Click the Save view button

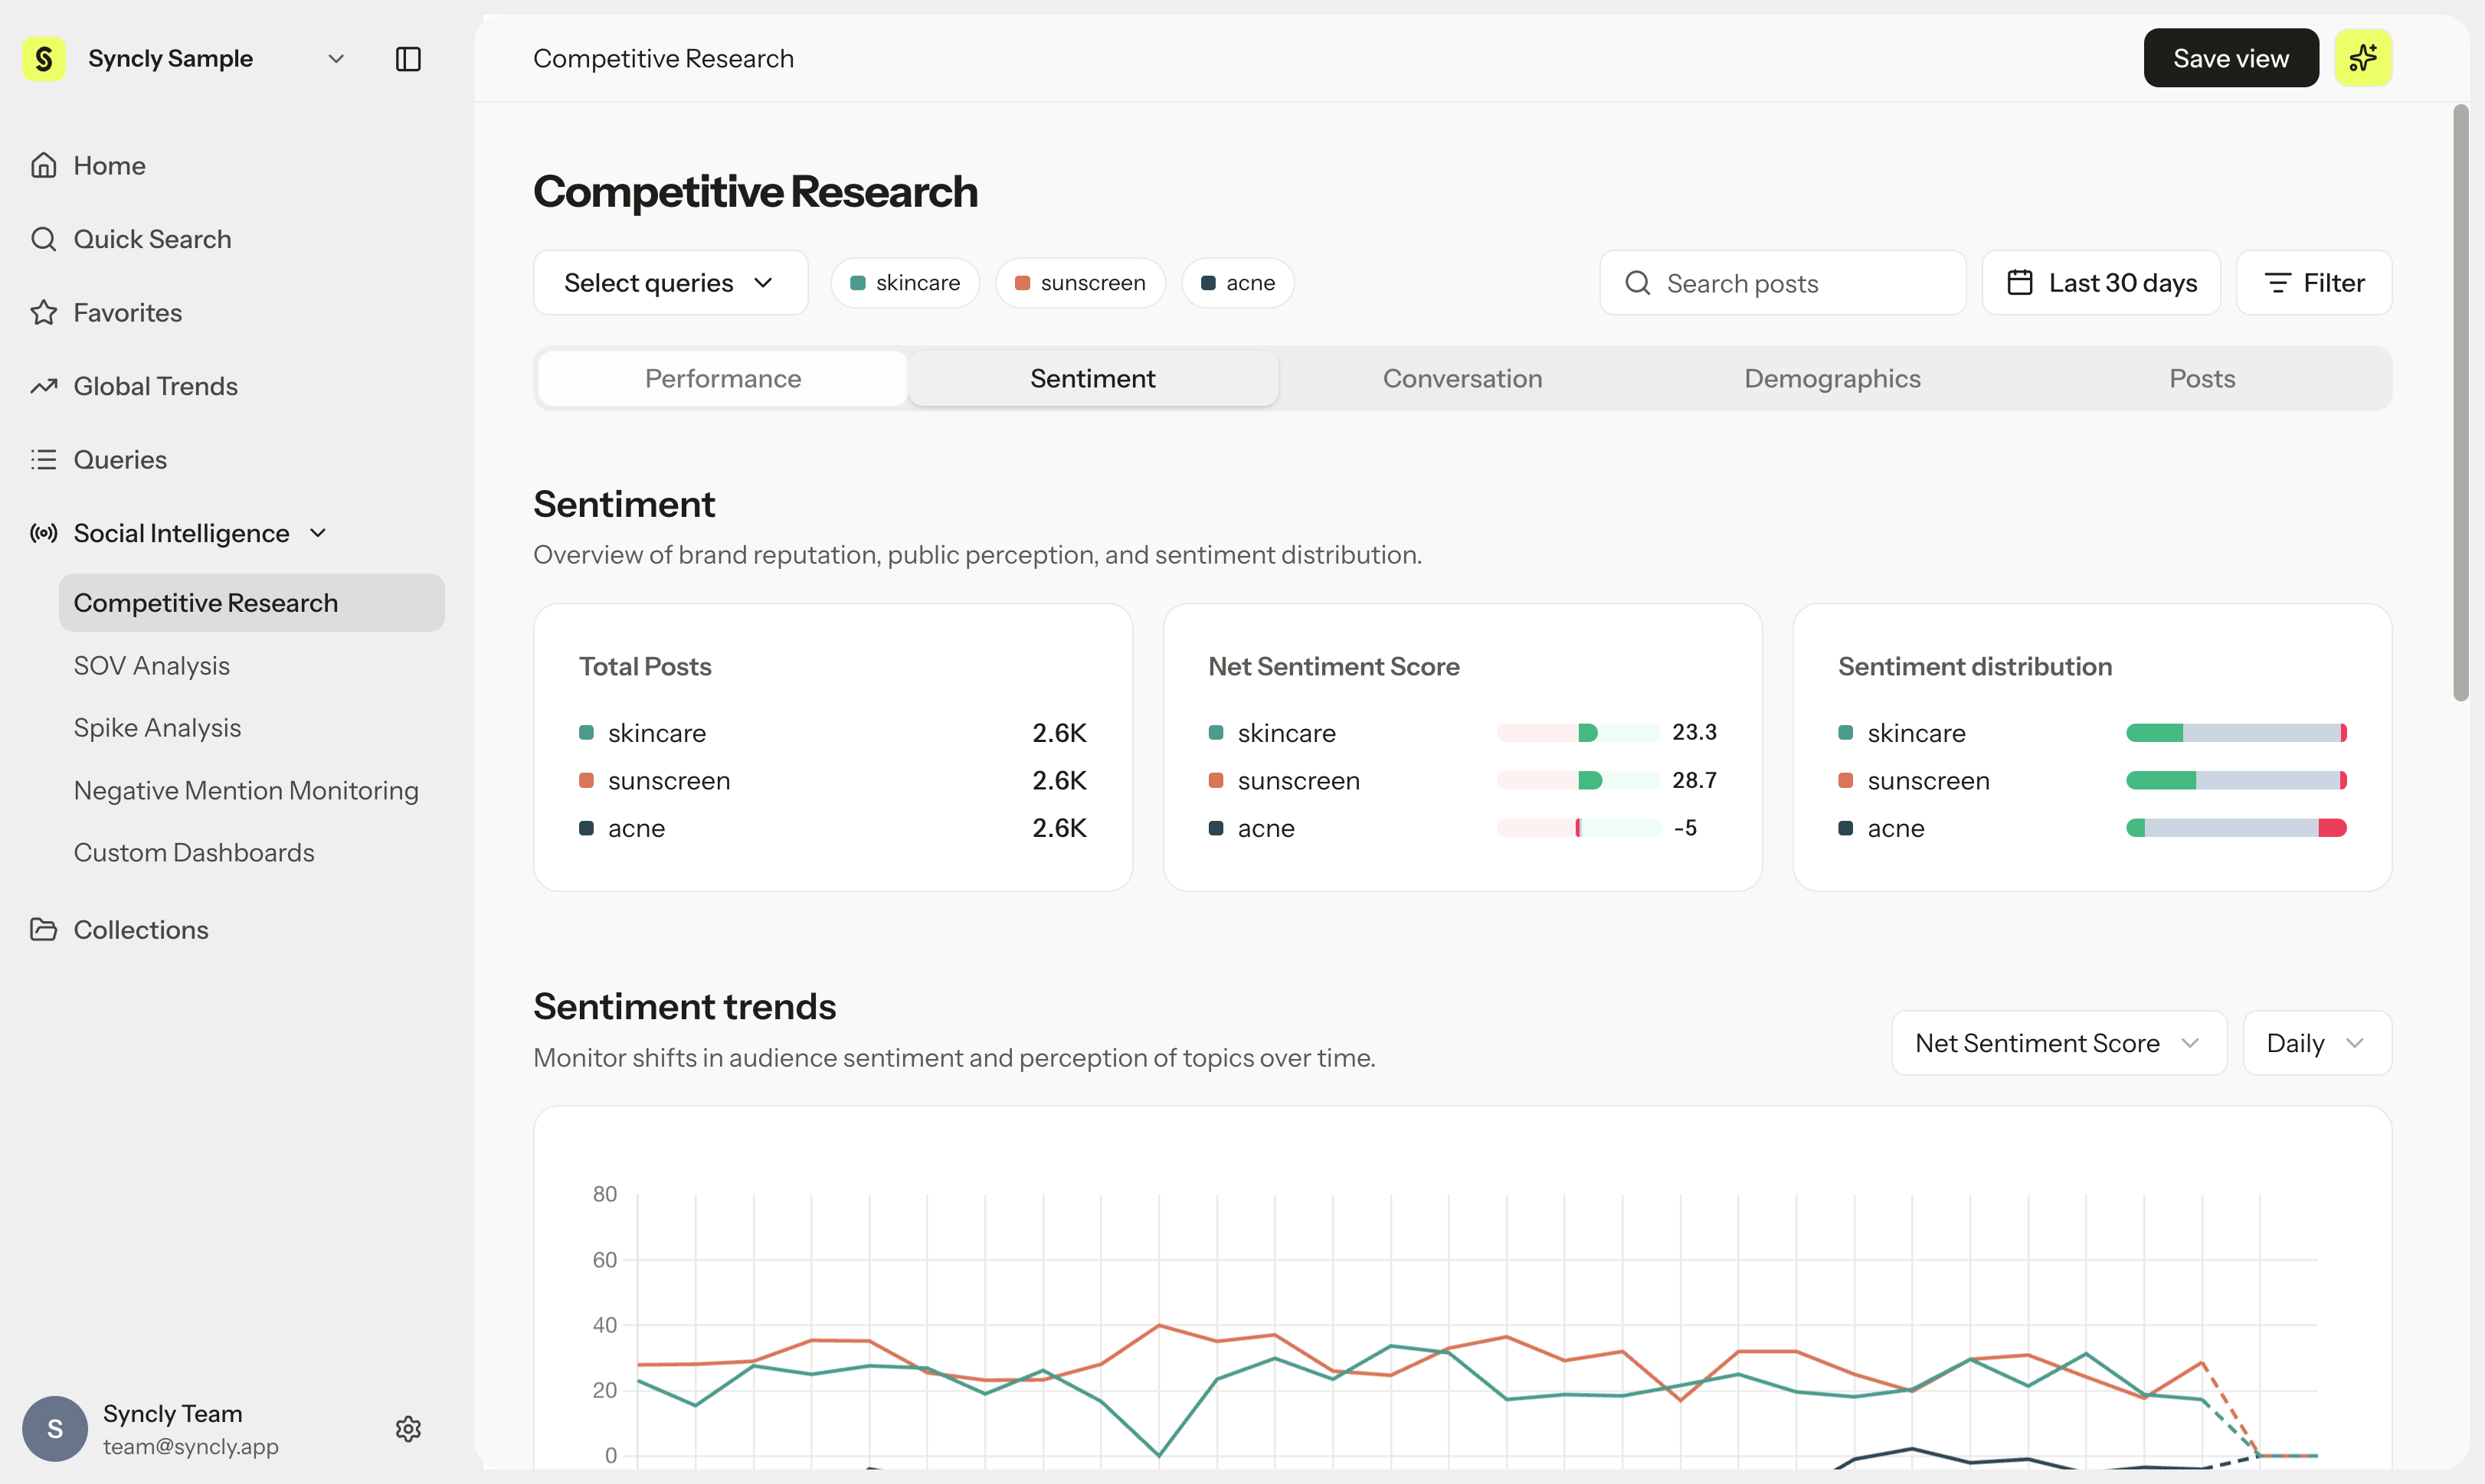[2231, 58]
